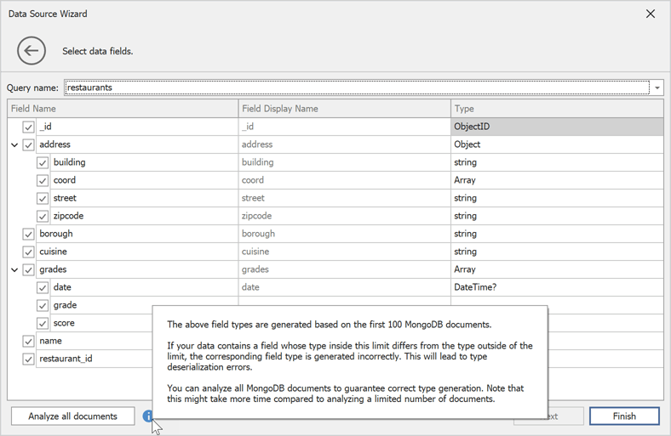Click Analyze all documents button

[x=72, y=416]
